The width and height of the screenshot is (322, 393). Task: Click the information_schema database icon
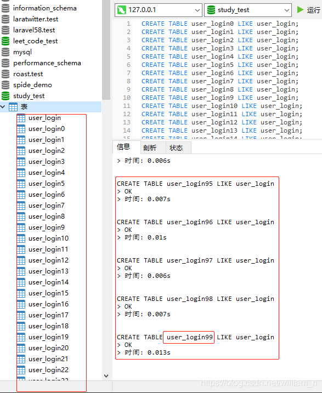(x=5, y=8)
